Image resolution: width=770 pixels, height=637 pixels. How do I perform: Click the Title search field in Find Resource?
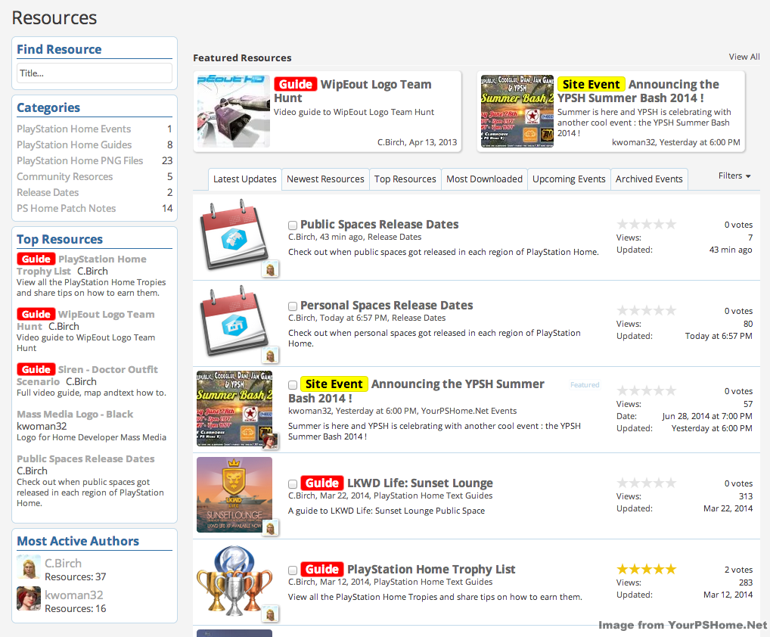click(x=95, y=73)
